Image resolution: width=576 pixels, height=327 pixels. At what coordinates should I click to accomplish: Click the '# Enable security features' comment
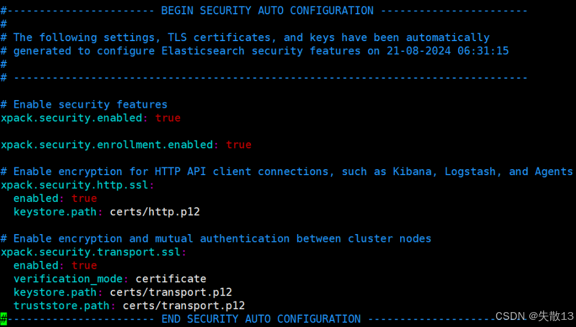tap(83, 105)
